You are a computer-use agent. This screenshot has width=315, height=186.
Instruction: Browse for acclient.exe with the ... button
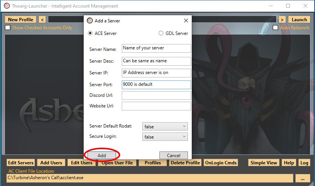pos(302,178)
